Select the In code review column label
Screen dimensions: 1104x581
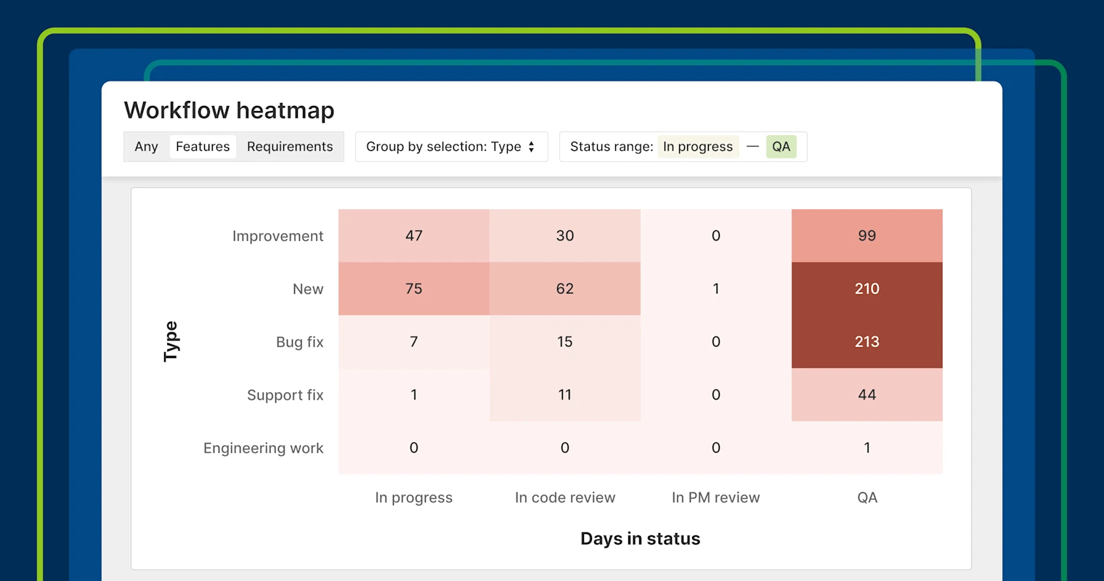564,497
